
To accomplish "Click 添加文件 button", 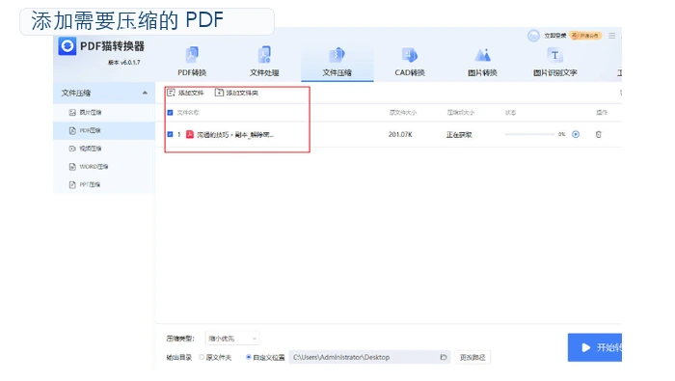I will tap(185, 93).
